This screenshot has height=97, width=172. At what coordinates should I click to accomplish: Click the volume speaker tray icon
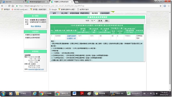157,94
